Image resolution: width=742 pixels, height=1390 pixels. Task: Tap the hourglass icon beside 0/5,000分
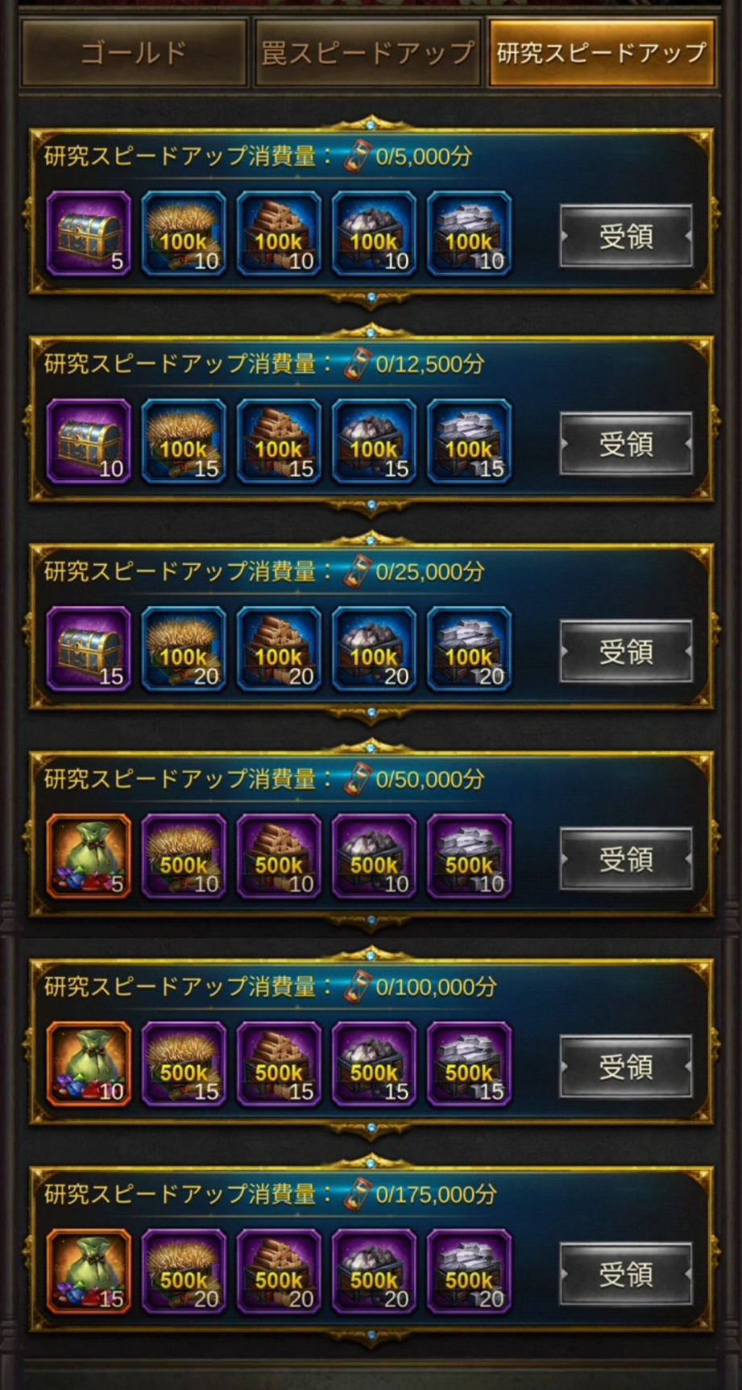[x=357, y=156]
